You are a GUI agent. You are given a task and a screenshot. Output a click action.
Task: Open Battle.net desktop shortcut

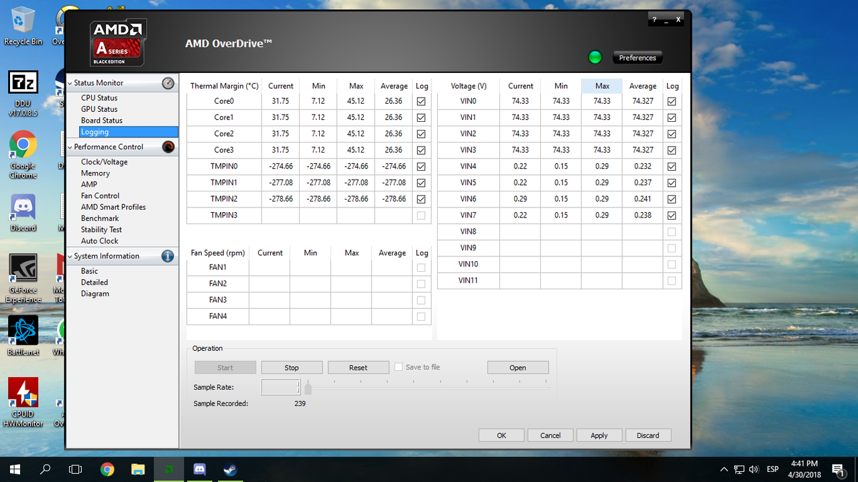click(x=23, y=336)
